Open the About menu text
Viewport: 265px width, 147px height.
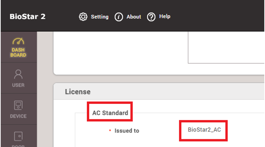(134, 17)
